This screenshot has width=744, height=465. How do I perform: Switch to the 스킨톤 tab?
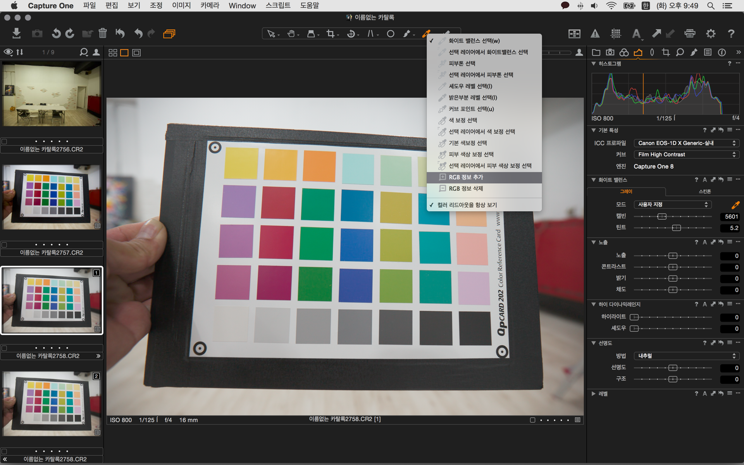pyautogui.click(x=704, y=191)
